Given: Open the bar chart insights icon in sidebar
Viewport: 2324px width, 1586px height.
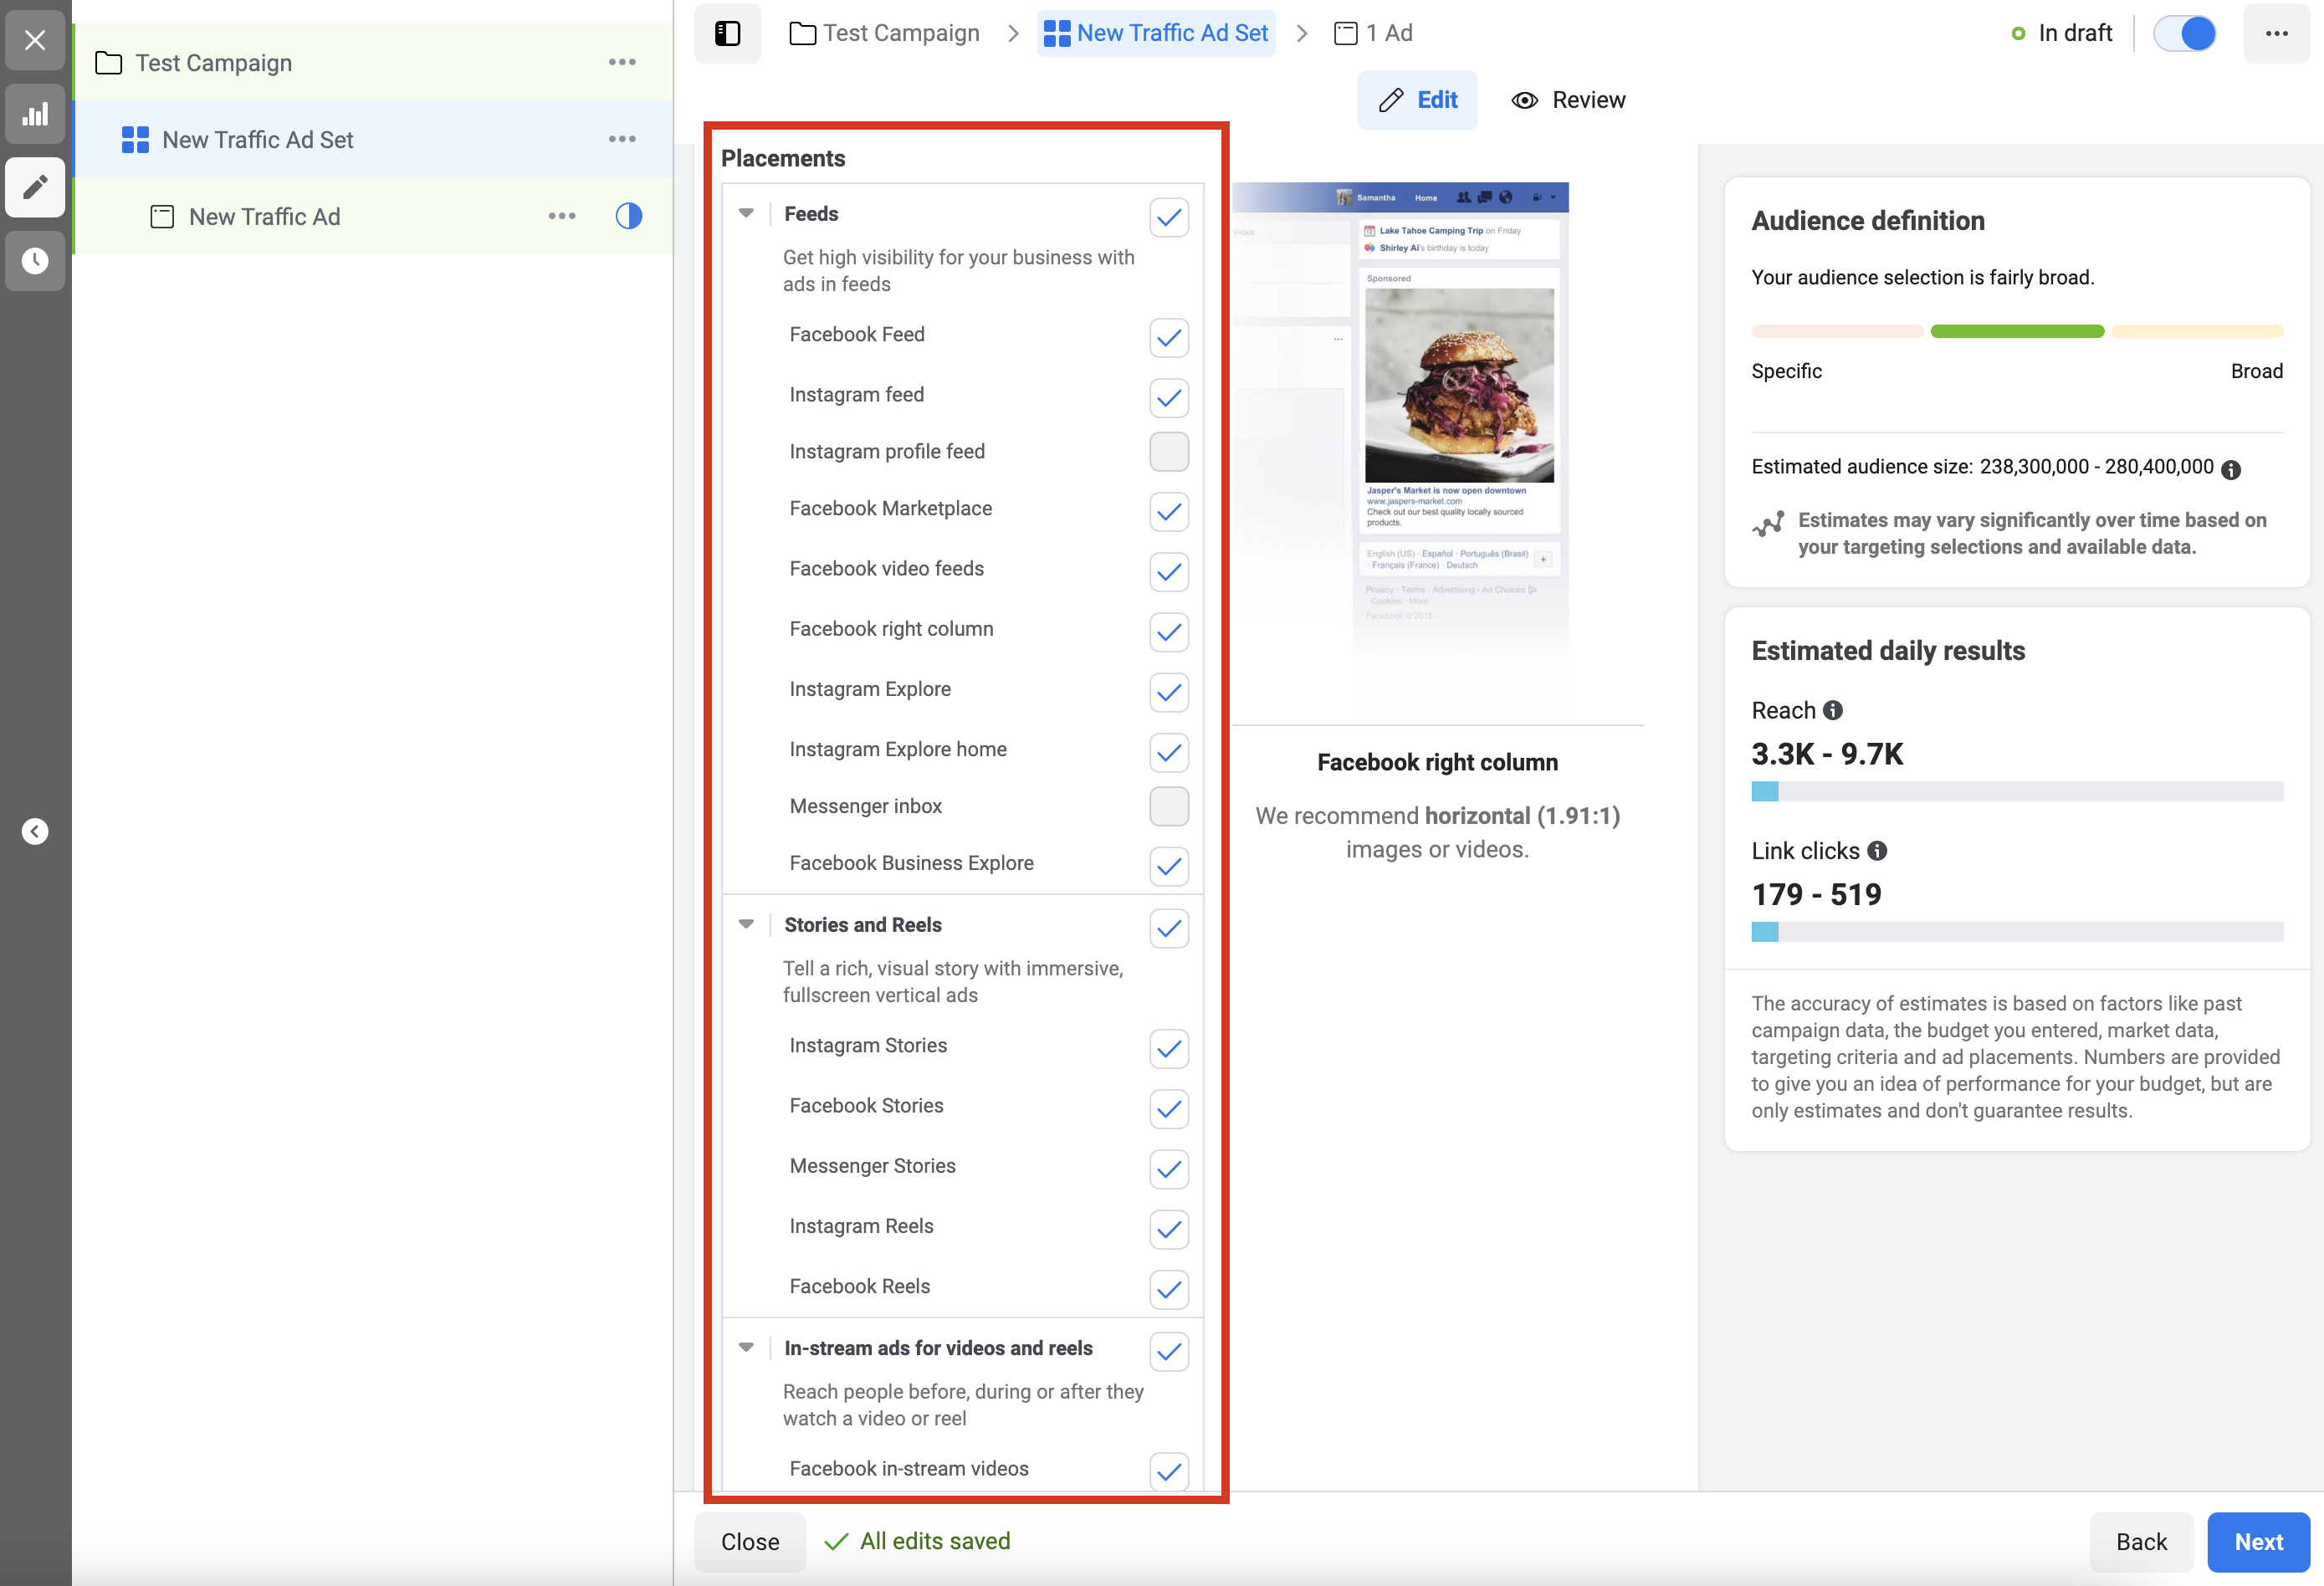Looking at the screenshot, I should [x=35, y=114].
